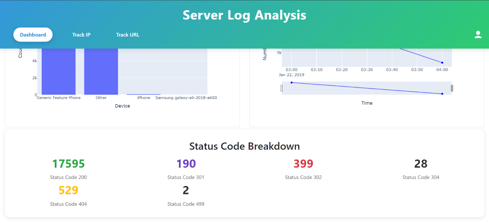
Task: Open the Track URL section
Action: [x=128, y=34]
